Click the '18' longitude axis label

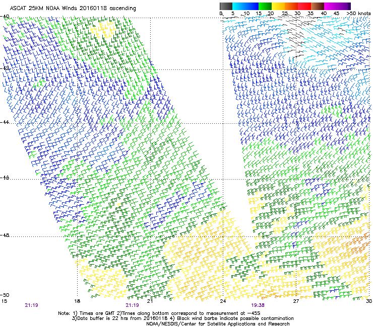pos(77,301)
